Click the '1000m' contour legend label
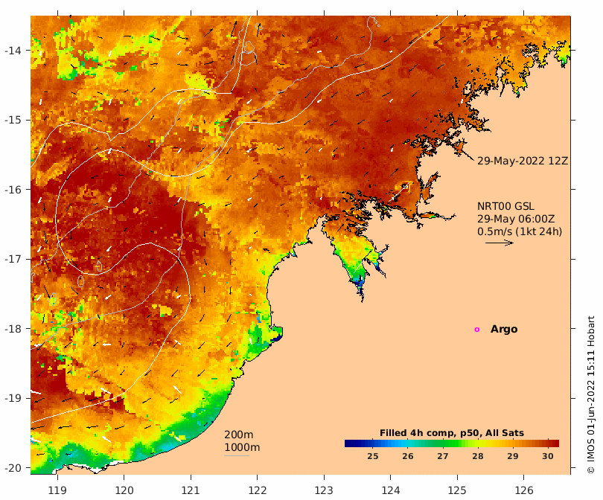The height and width of the screenshot is (500, 603). (242, 447)
